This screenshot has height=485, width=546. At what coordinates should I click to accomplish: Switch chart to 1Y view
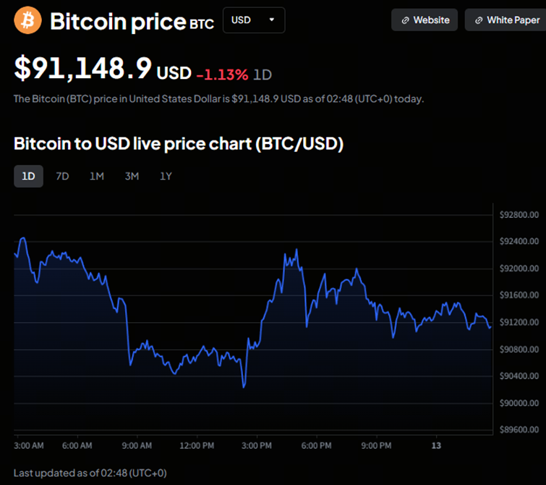tap(166, 176)
